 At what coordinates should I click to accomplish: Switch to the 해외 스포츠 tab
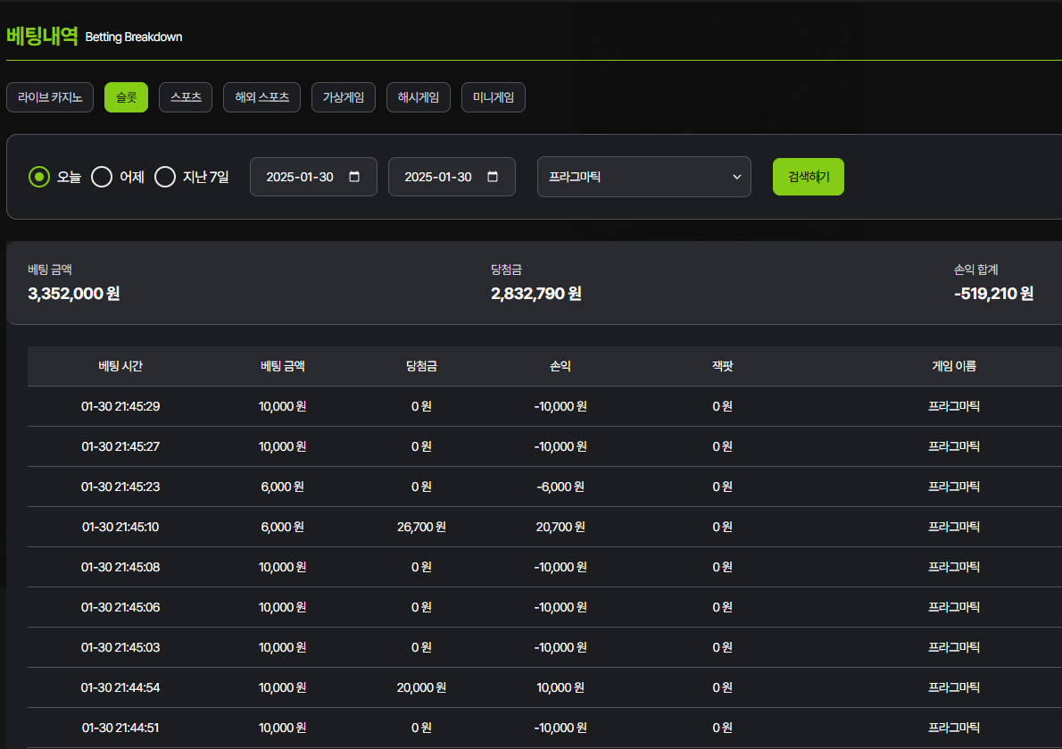tap(262, 97)
